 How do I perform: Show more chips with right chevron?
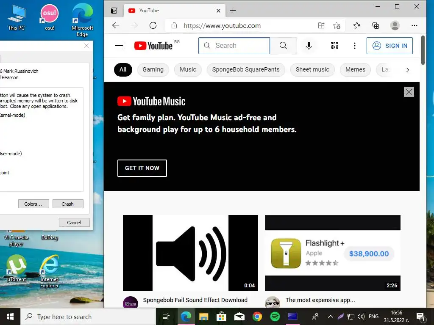pos(407,70)
